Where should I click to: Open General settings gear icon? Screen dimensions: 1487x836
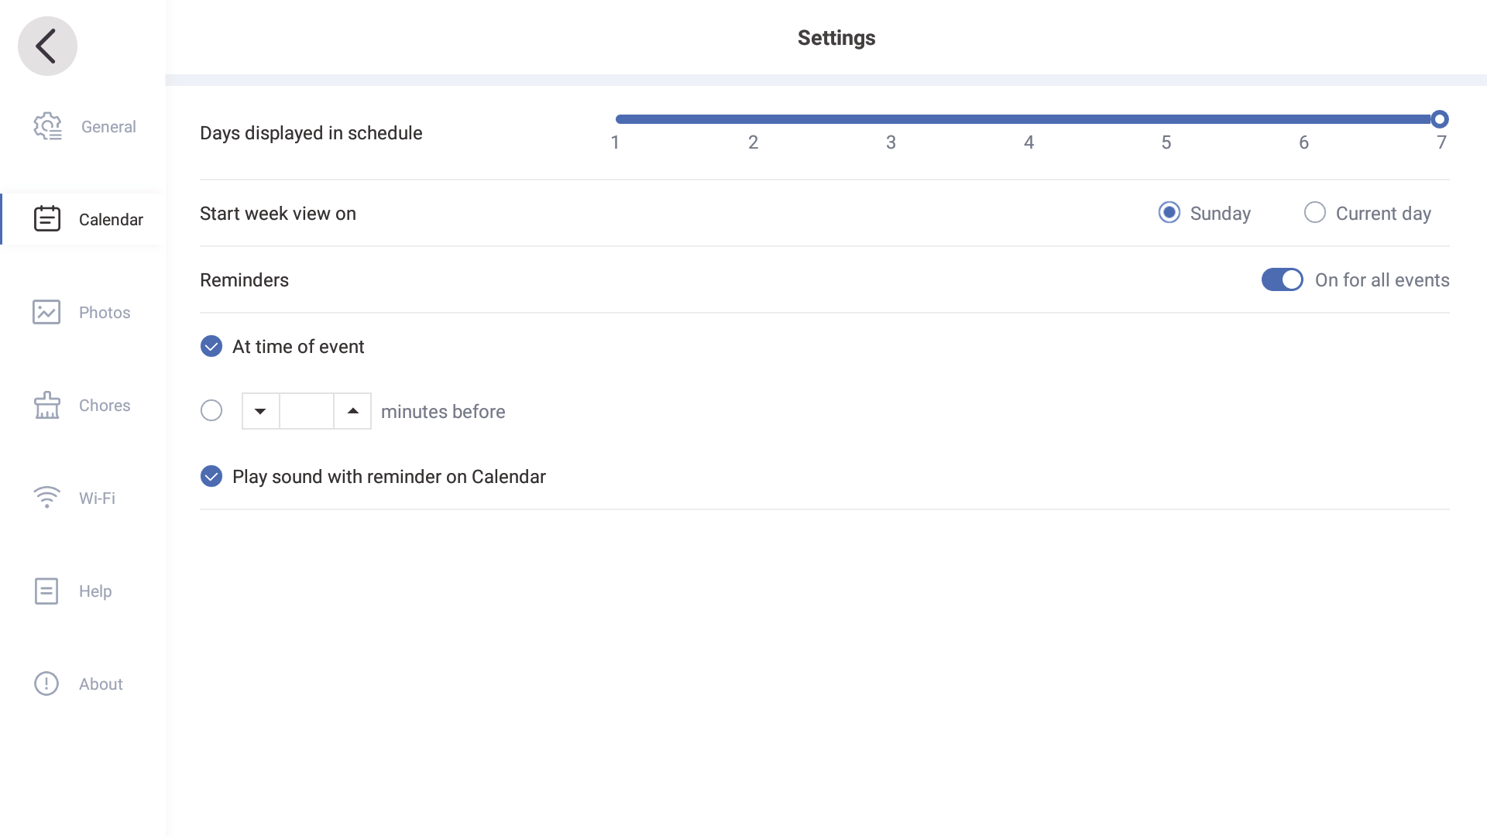tap(47, 126)
